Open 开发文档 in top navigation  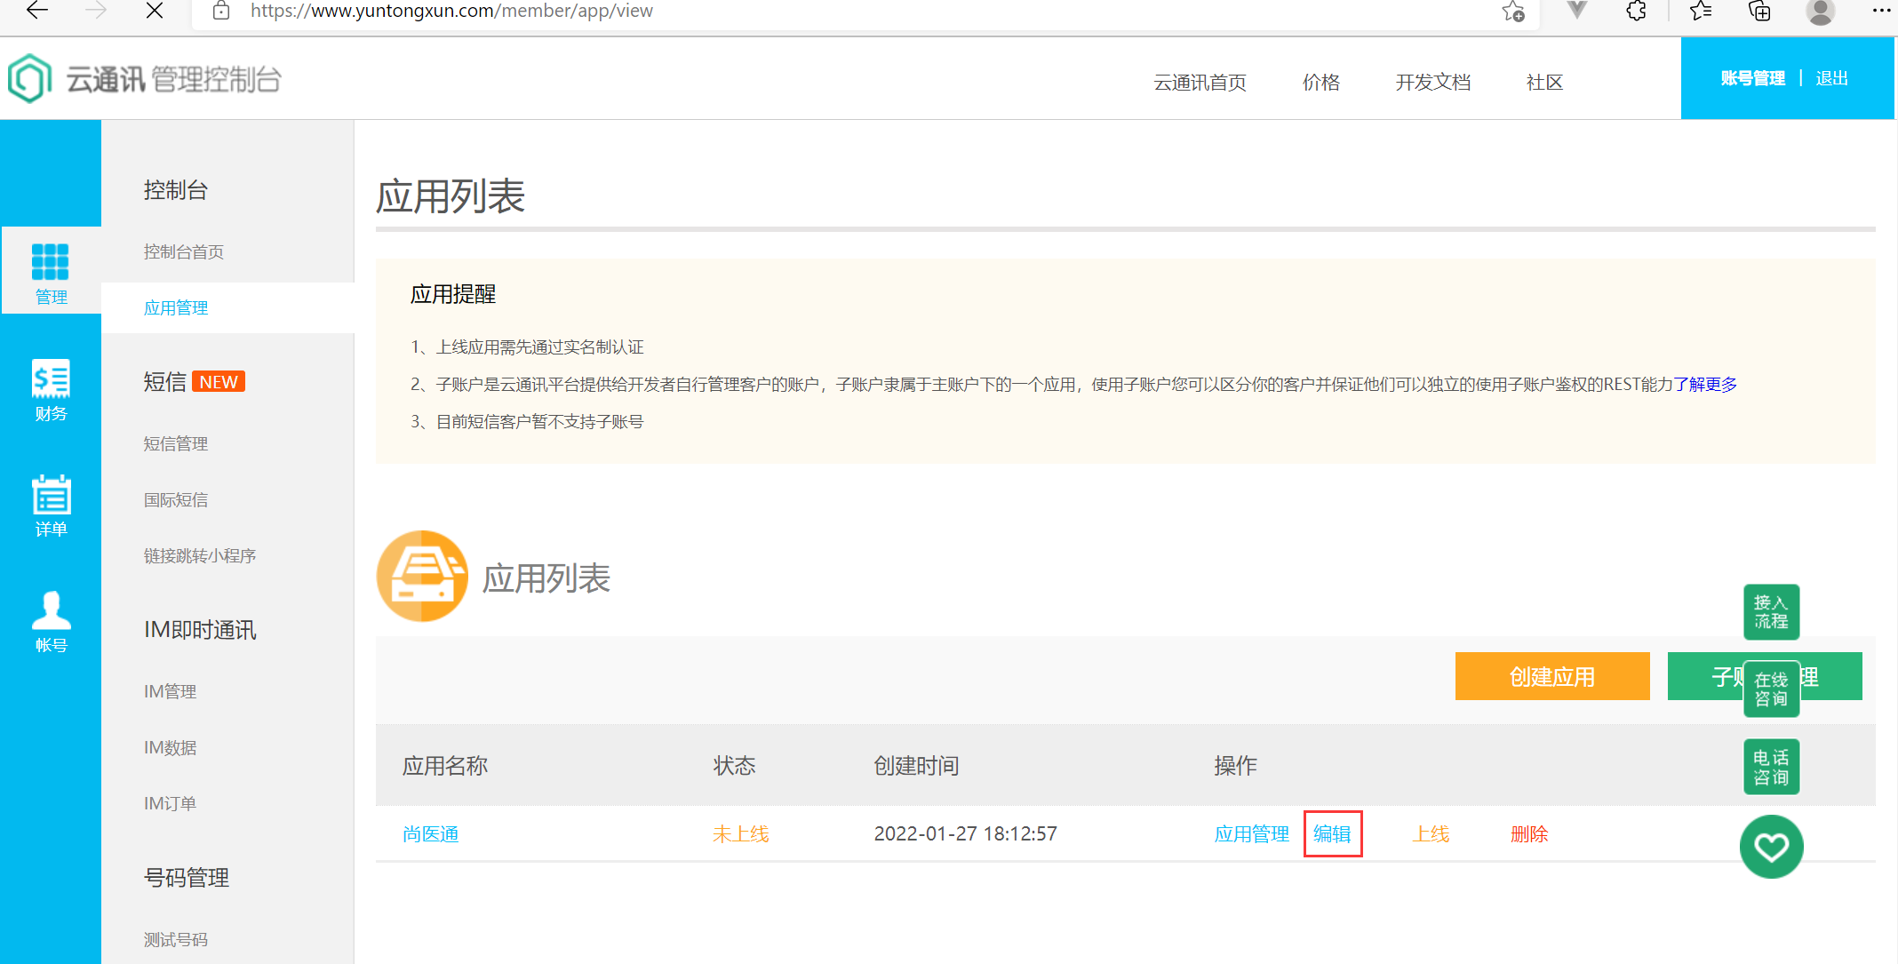[x=1432, y=83]
